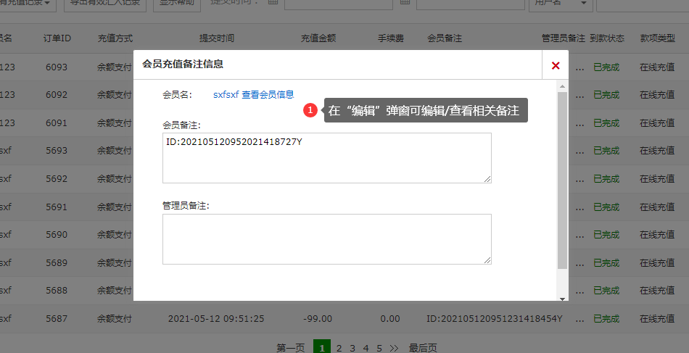Select order ID 5693 cell

[57, 151]
